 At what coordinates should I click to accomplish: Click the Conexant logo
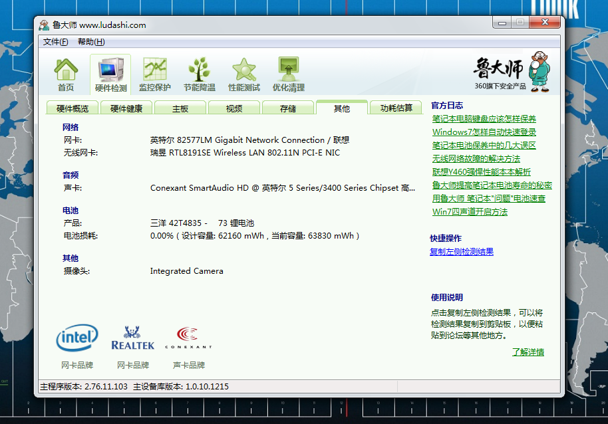click(188, 338)
